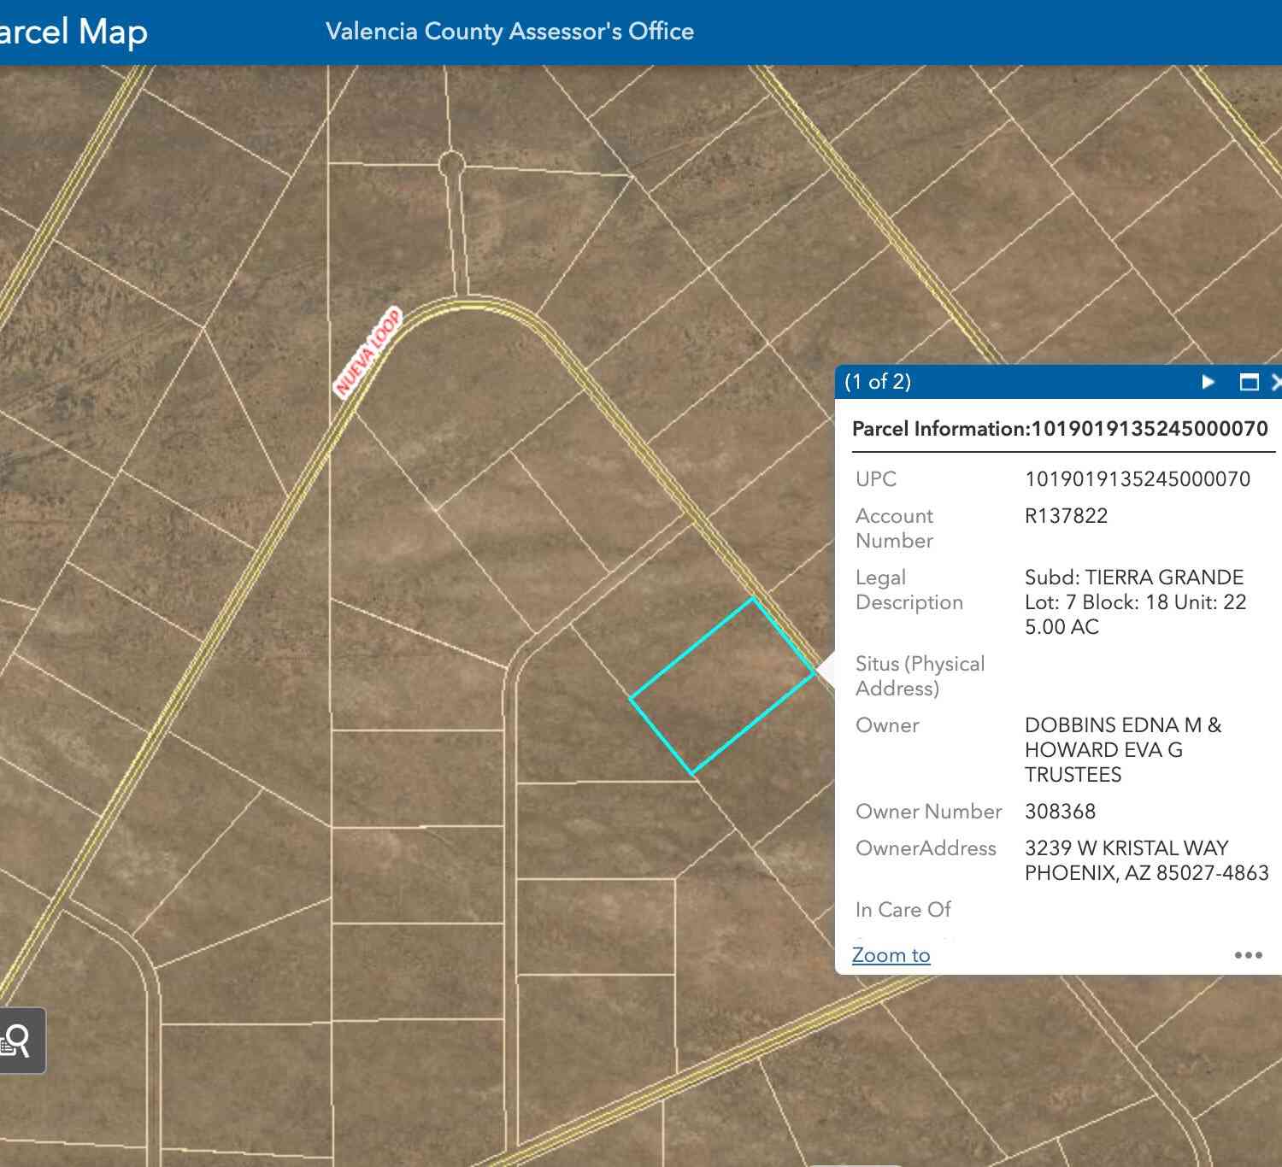The image size is (1282, 1167).
Task: Click the Parcel Map header title
Action: tap(73, 32)
